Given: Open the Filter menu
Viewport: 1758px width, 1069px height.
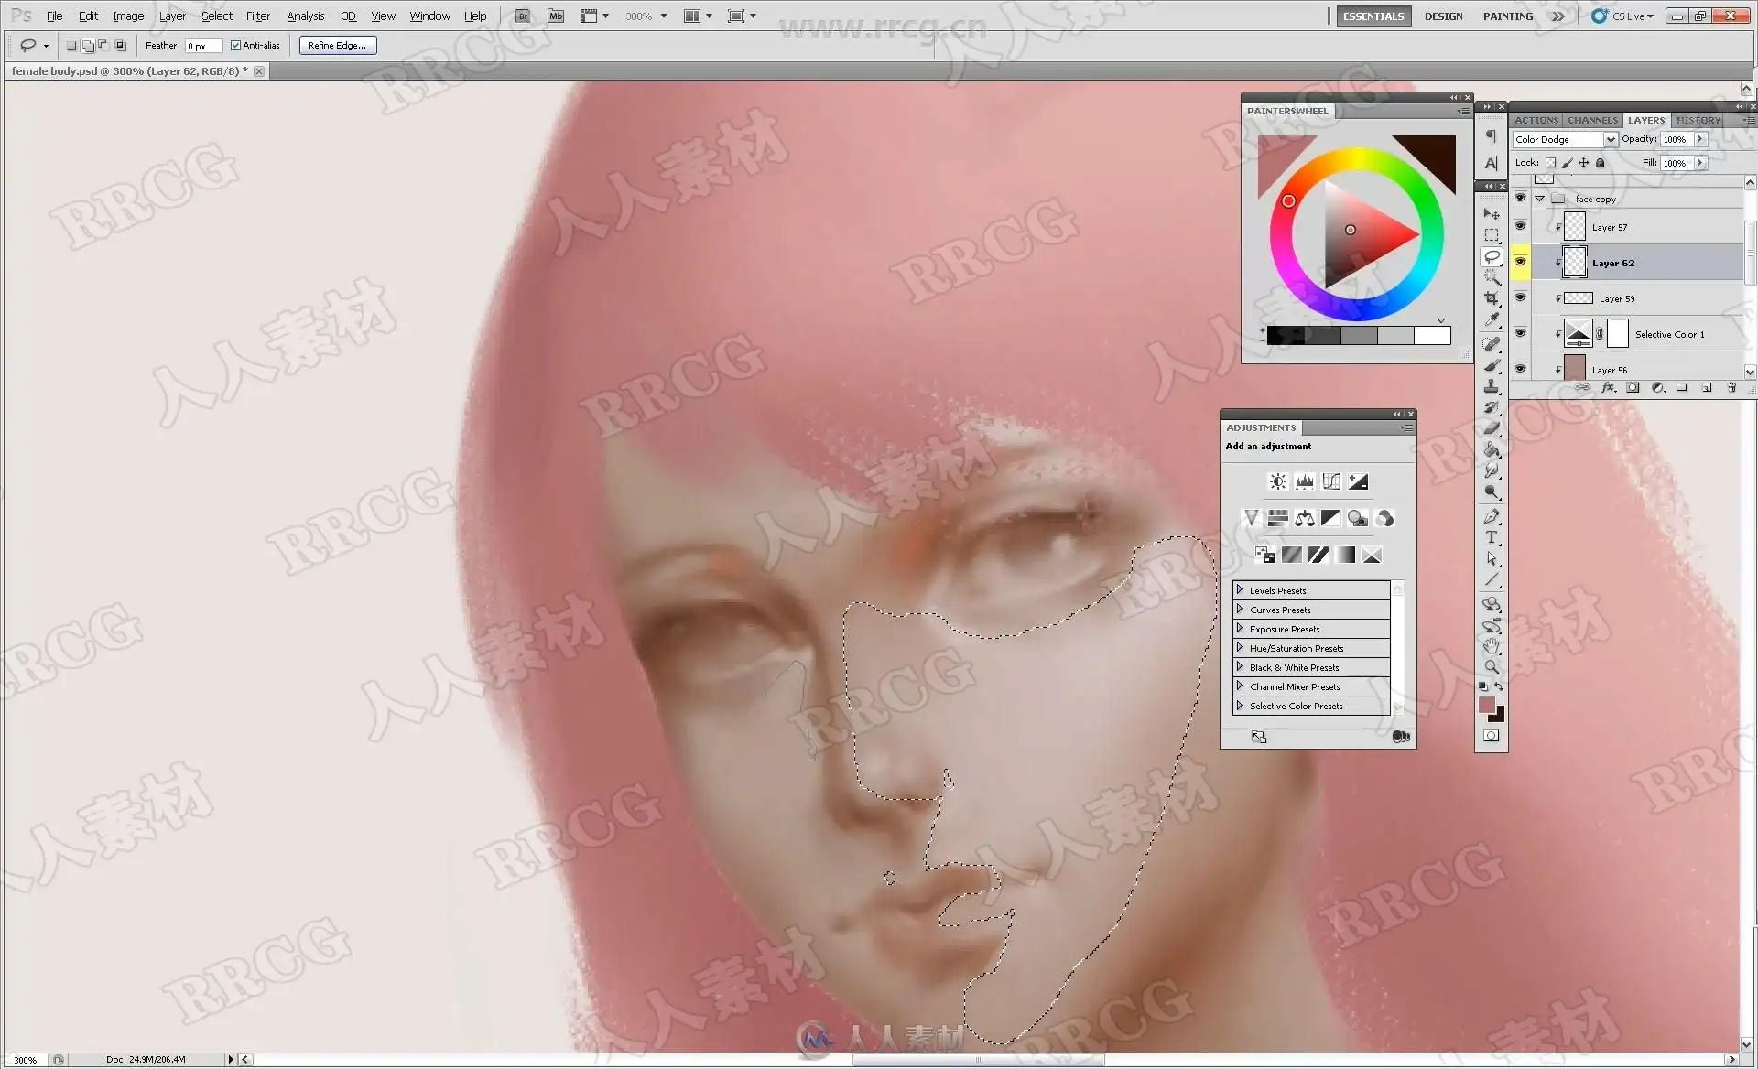Looking at the screenshot, I should pos(257,16).
